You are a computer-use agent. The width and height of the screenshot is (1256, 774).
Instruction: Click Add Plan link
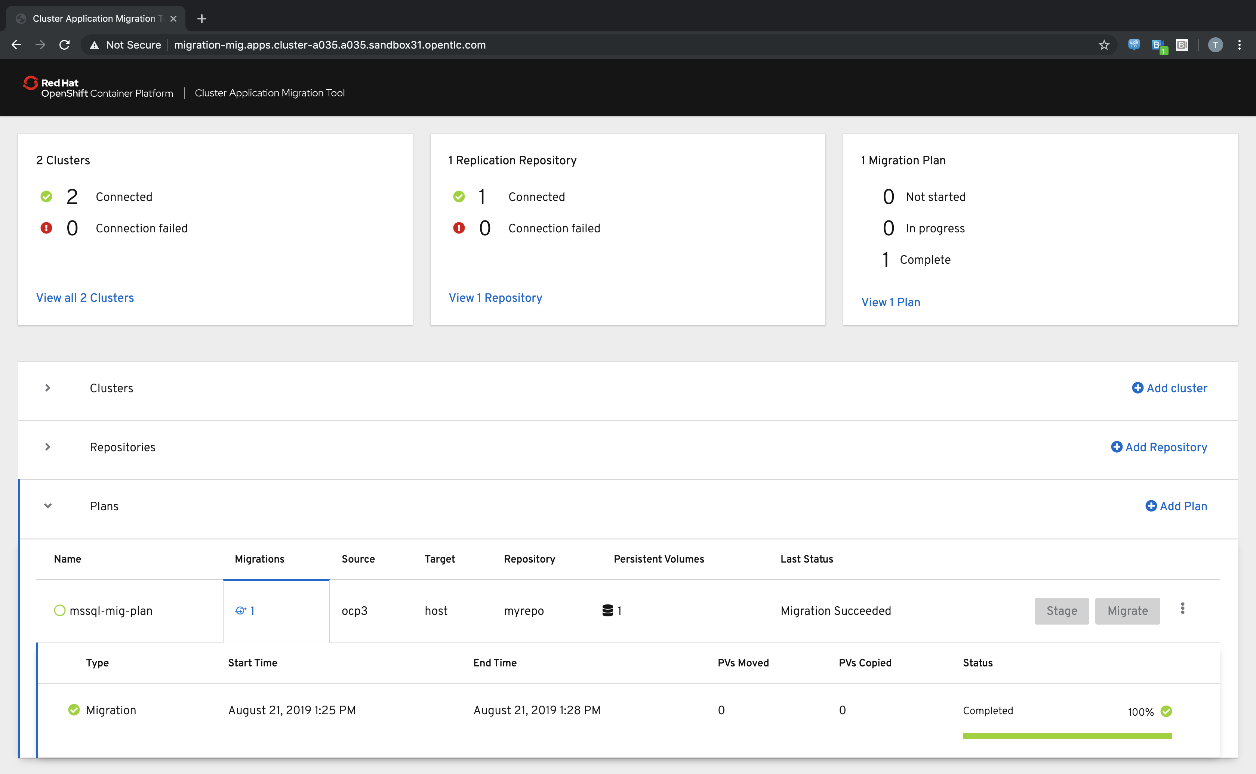point(1176,506)
